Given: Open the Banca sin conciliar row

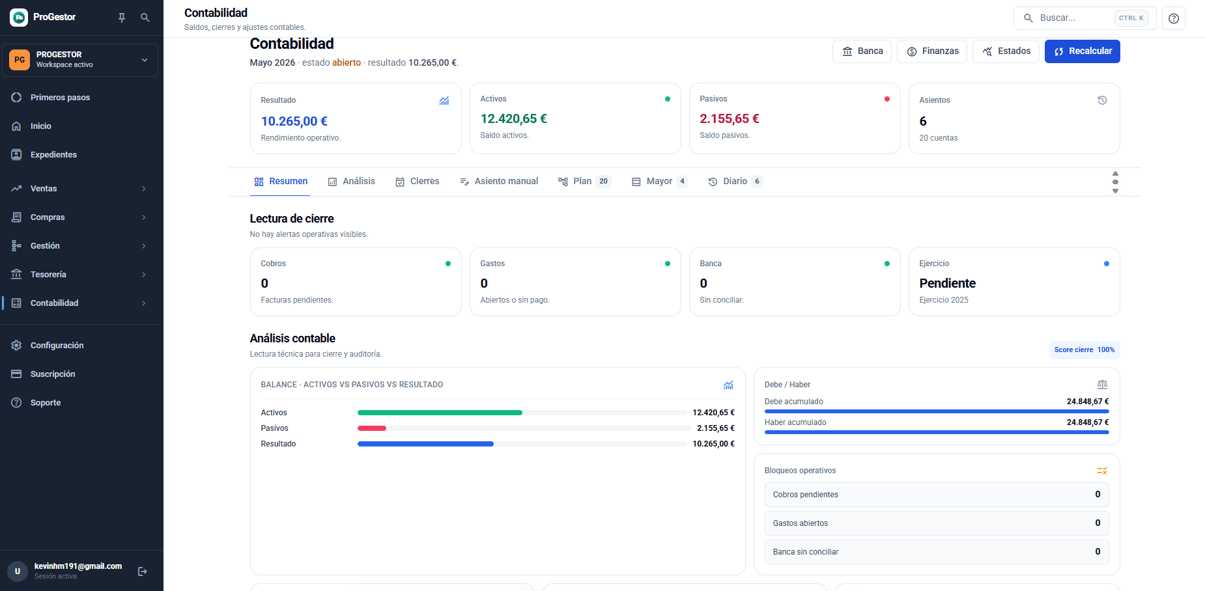Looking at the screenshot, I should (937, 552).
